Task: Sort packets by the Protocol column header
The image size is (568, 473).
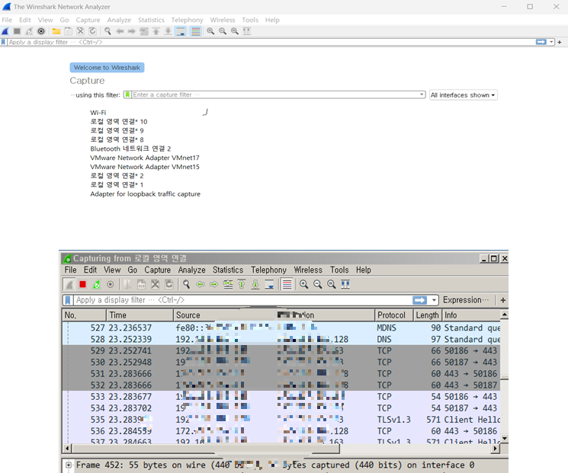Action: pyautogui.click(x=393, y=315)
